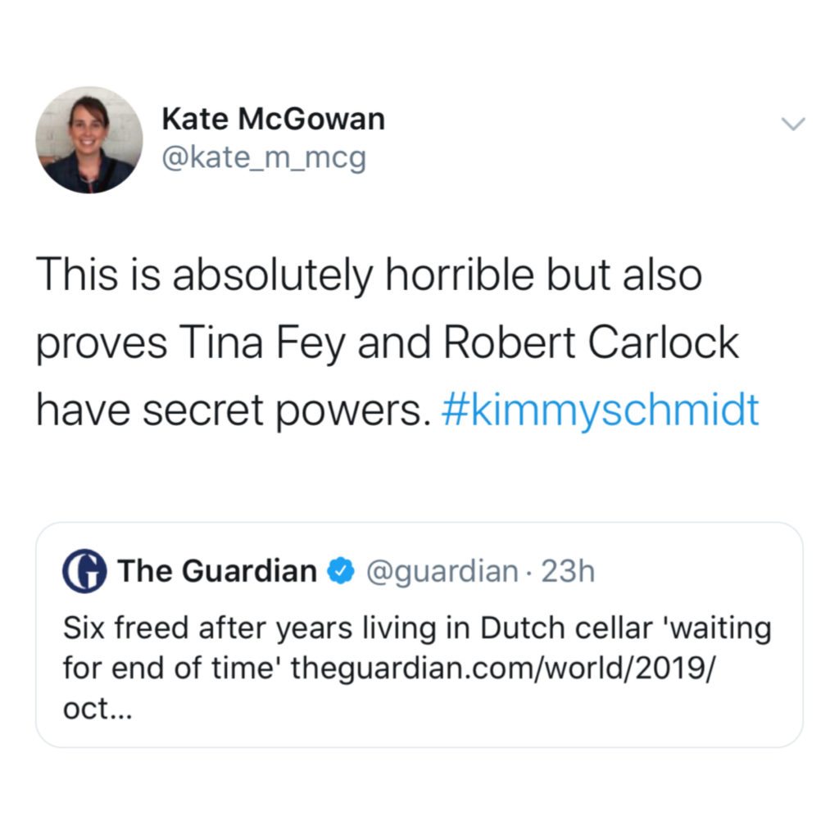
Task: Click the @guardian handle
Action: pos(442,571)
